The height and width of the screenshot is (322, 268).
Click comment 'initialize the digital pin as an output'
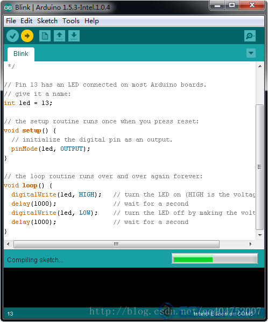pos(91,139)
